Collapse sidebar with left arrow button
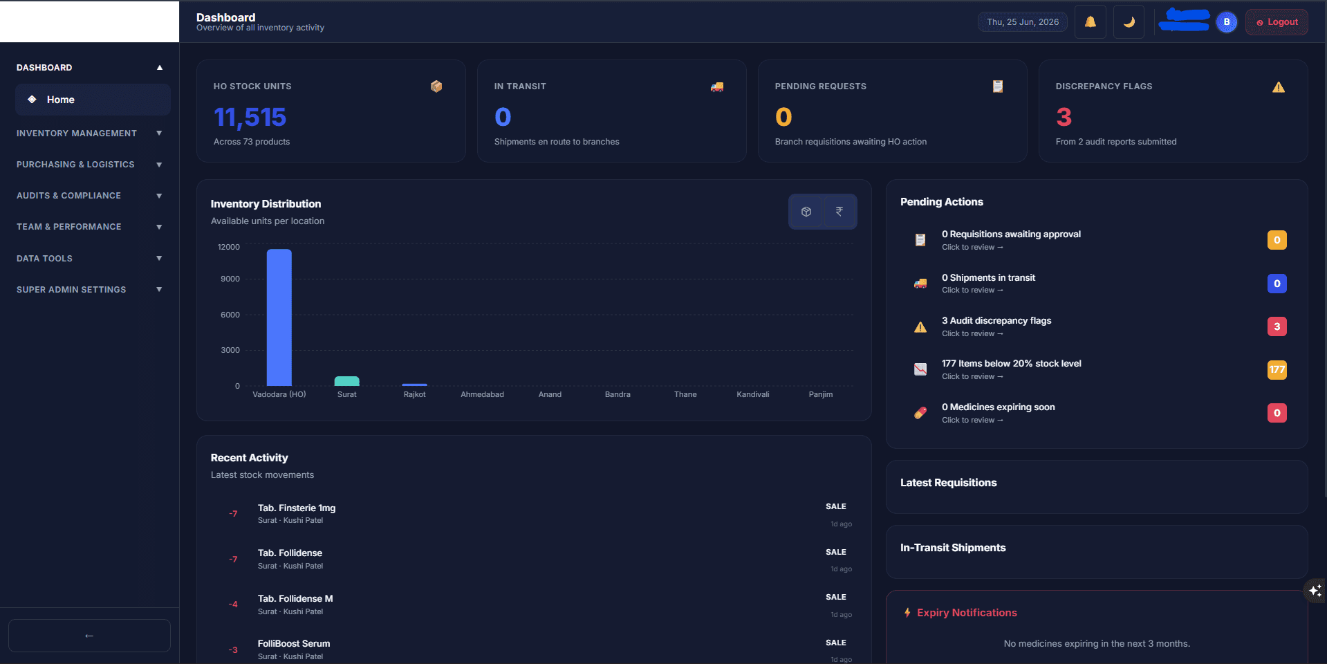 pyautogui.click(x=89, y=636)
